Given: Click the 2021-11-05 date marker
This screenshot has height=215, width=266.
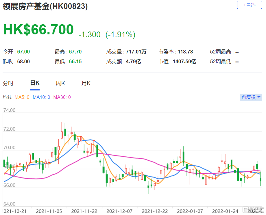Looking at the screenshot, I should [49, 211].
